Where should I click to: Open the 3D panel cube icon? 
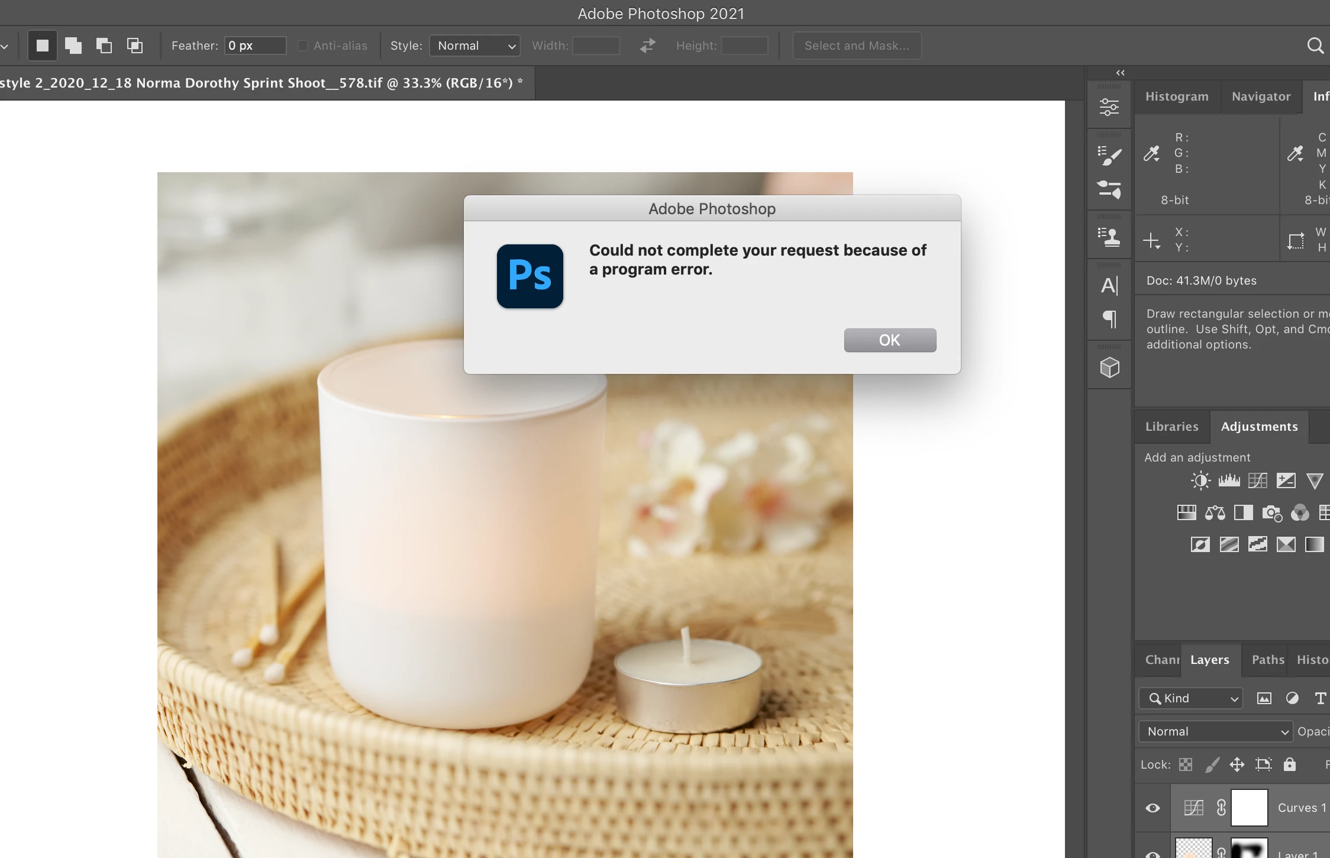point(1109,367)
